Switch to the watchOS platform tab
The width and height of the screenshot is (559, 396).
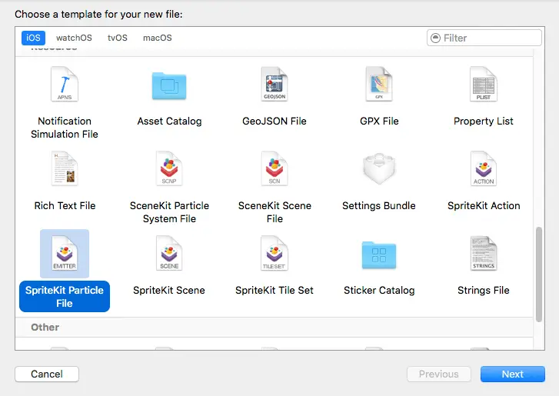click(74, 38)
